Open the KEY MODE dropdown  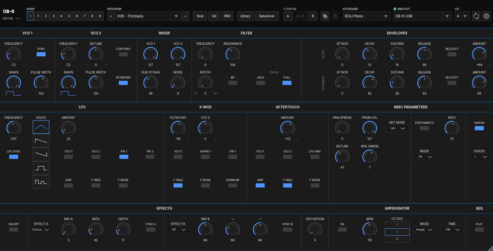pyautogui.click(x=397, y=128)
